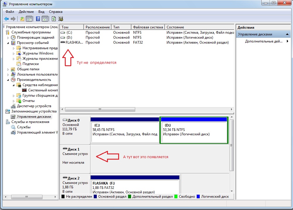The image size is (293, 210).
Task: Open Help via blue question mark icon
Action: click(x=38, y=19)
